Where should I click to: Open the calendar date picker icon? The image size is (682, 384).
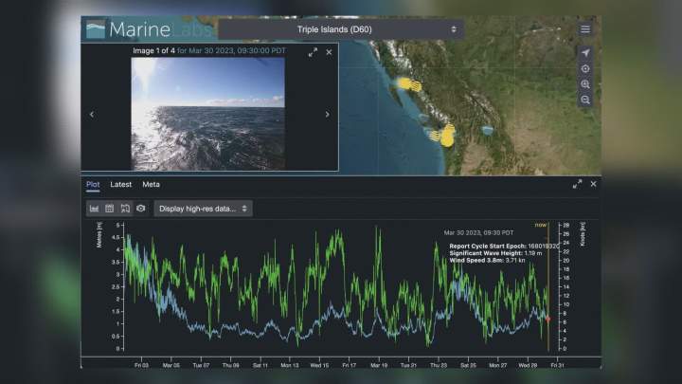(x=109, y=208)
